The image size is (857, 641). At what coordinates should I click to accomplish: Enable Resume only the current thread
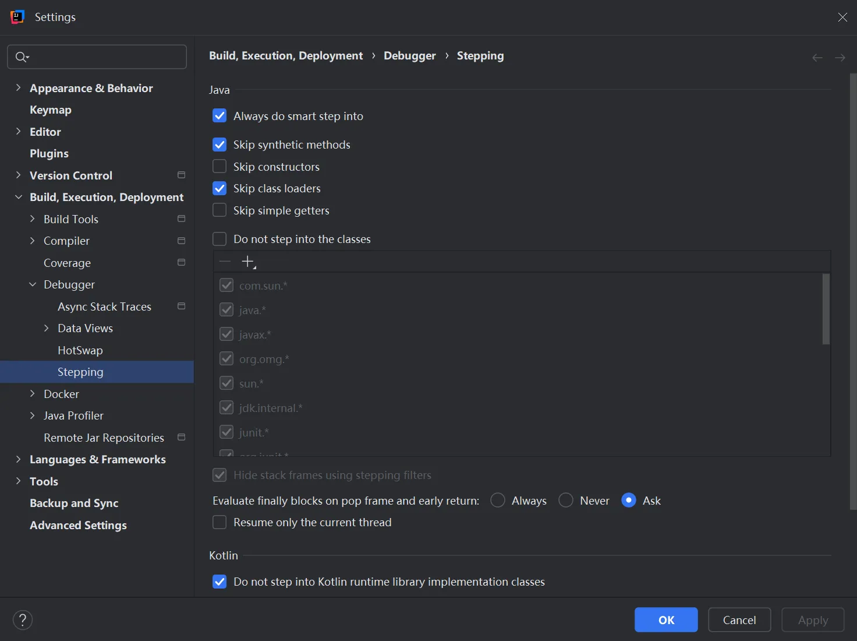coord(219,523)
